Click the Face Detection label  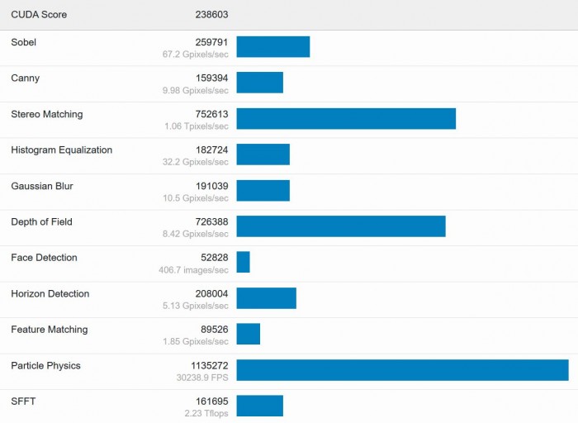click(44, 258)
